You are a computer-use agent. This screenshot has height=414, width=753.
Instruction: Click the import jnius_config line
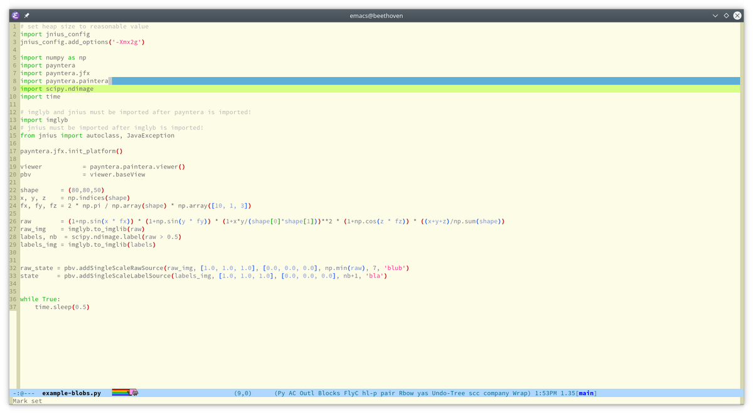click(55, 34)
